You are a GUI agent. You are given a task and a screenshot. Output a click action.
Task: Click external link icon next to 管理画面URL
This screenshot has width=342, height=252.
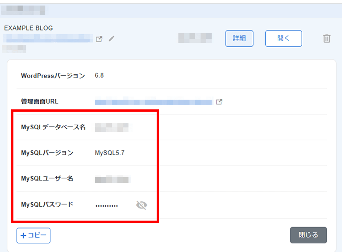pos(219,102)
